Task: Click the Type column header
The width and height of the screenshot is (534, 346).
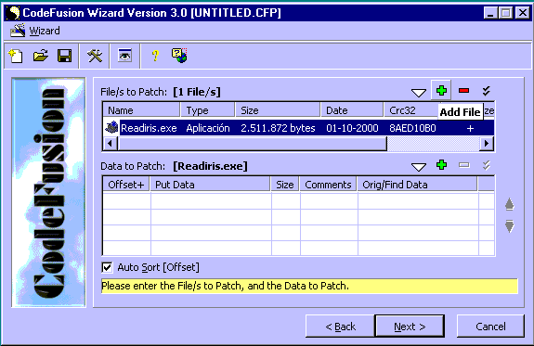Action: (x=207, y=110)
